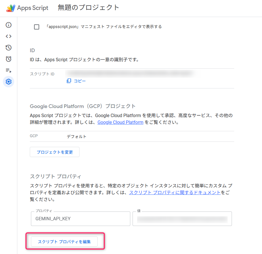Click the GEMINI_API_KEY property field
This screenshot has width=262, height=254.
[80, 219]
